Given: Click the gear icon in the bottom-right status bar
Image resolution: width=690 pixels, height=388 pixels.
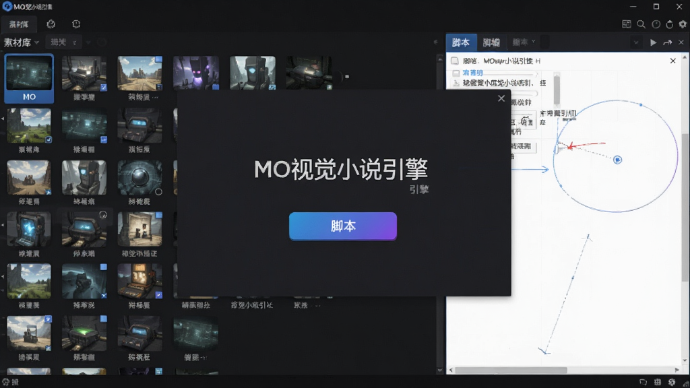Looking at the screenshot, I should click(672, 383).
